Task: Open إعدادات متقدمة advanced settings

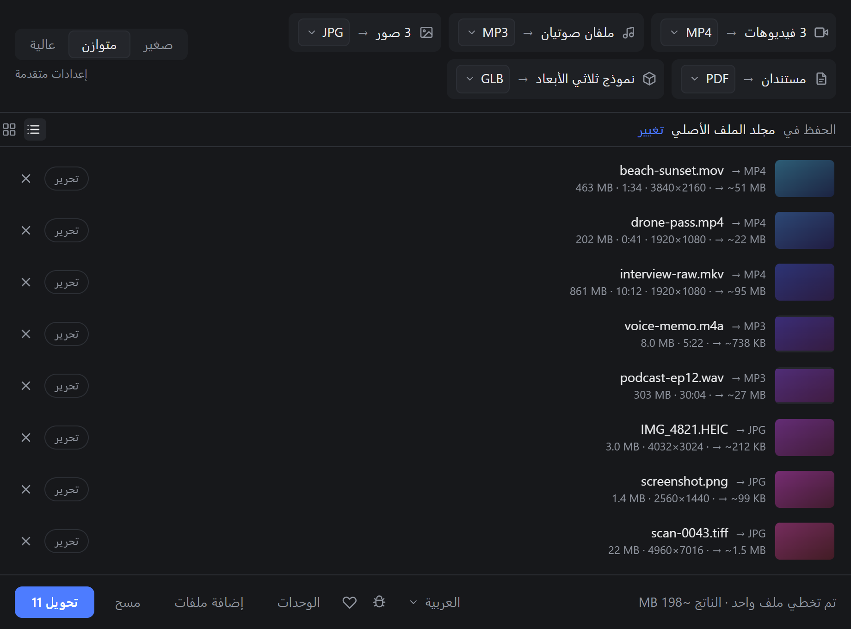Action: coord(51,74)
